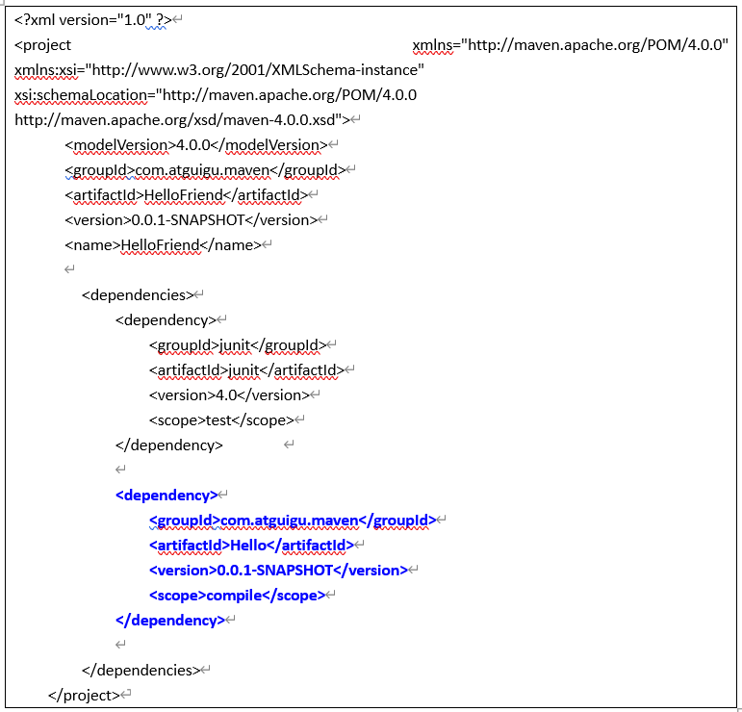Click the scope test line
The width and height of the screenshot is (742, 712).
[221, 420]
